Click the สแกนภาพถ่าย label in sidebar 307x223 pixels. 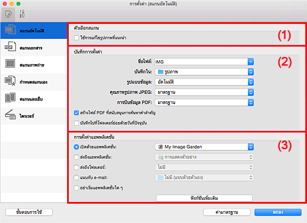[32, 65]
